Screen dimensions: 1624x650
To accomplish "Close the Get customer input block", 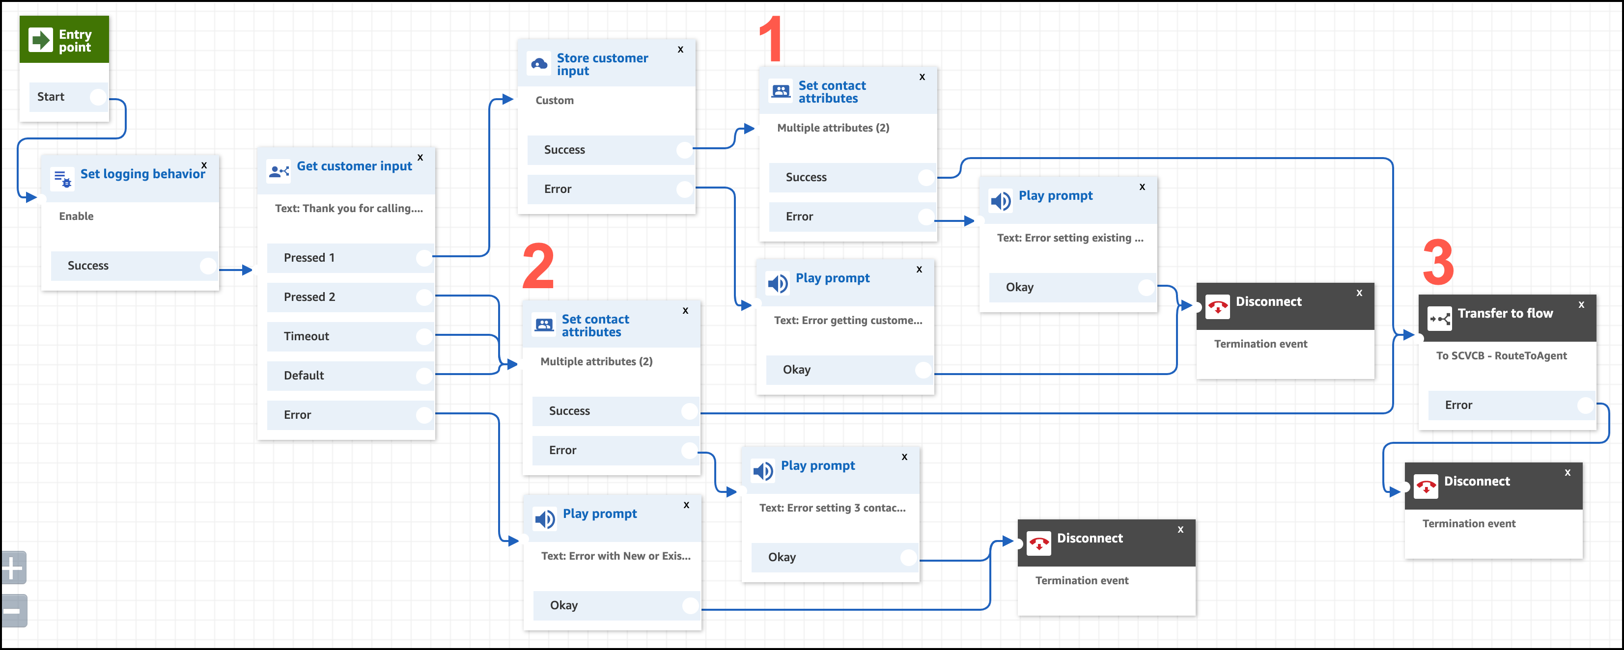I will pyautogui.click(x=420, y=158).
